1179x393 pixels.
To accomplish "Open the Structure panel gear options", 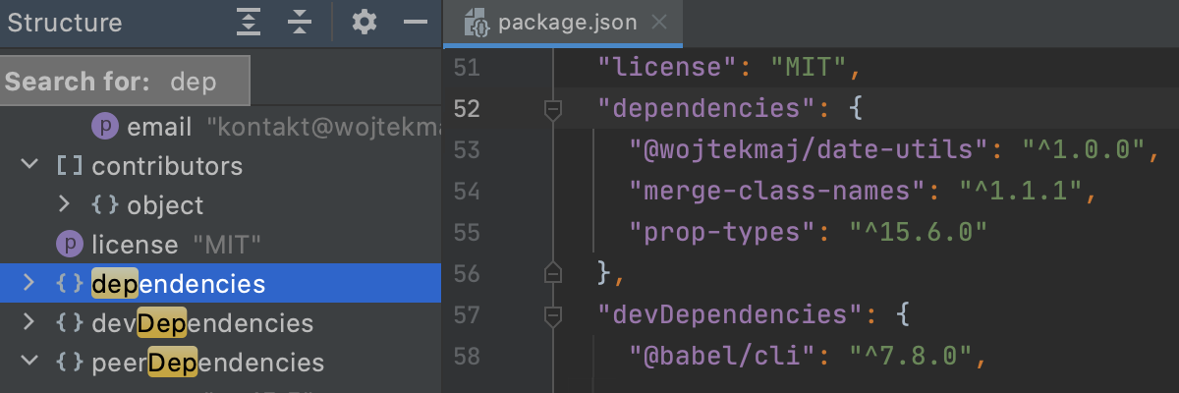I will [x=365, y=23].
